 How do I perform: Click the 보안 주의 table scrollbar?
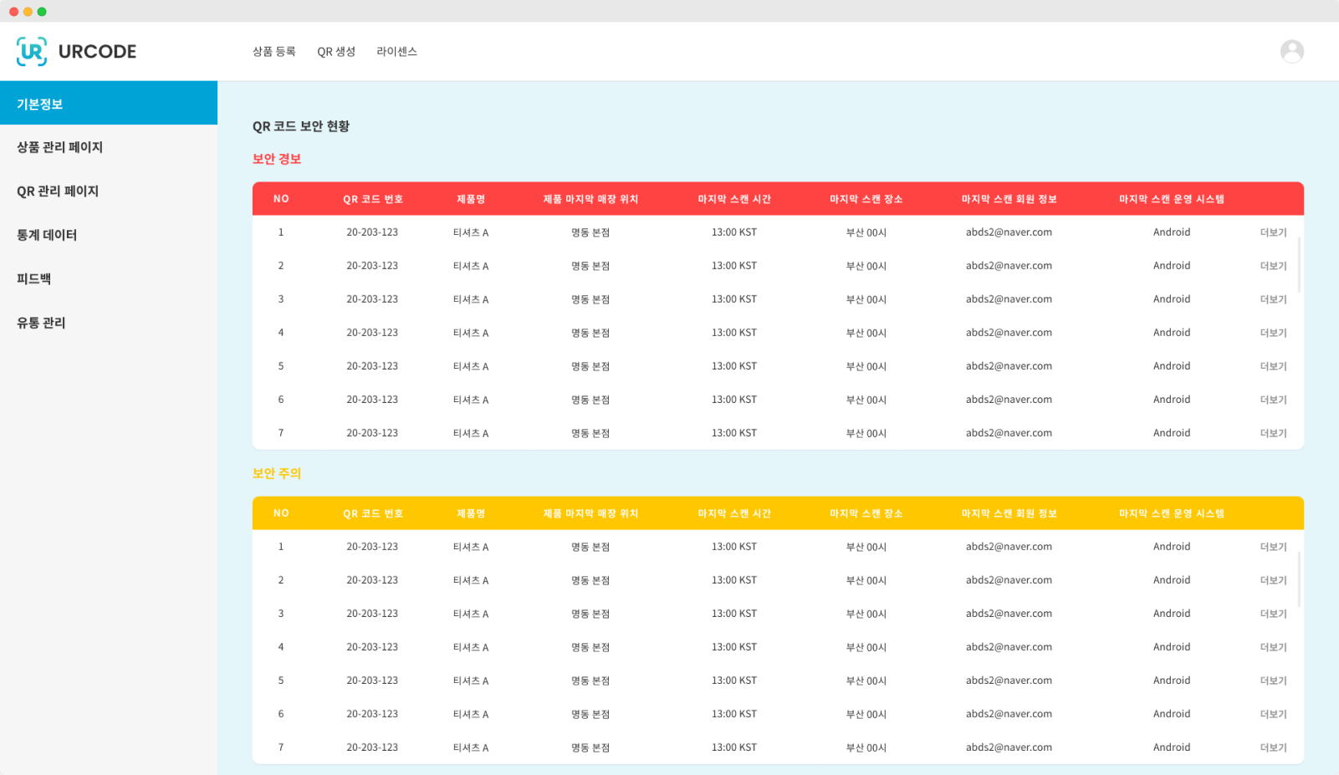[x=1299, y=579]
